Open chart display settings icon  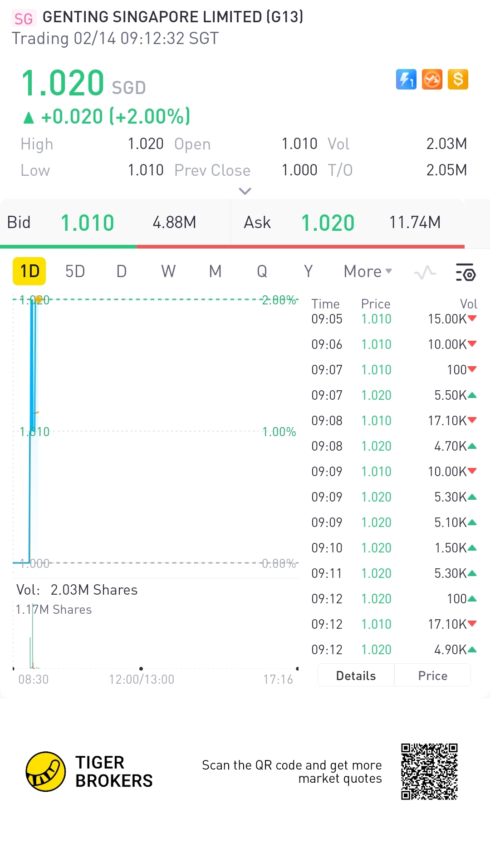click(465, 272)
